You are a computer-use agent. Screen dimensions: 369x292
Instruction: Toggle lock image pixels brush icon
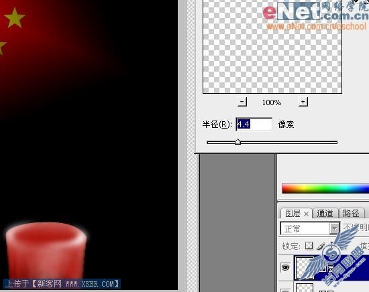coord(321,246)
